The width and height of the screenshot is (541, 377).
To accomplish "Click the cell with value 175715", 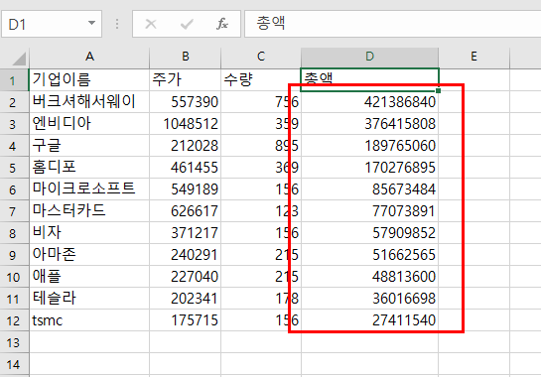I will pos(186,320).
